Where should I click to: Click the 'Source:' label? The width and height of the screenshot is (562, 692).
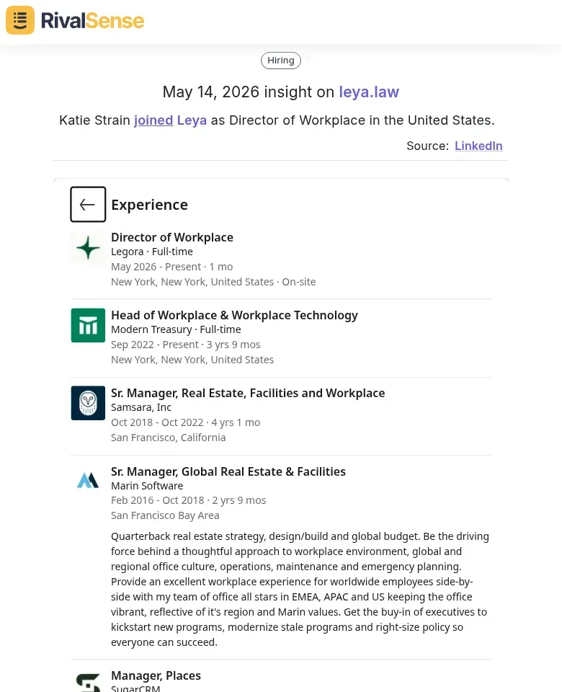point(427,146)
